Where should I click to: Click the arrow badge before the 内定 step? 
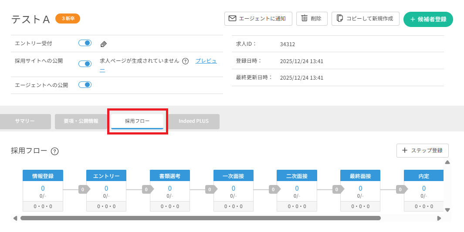coord(401,189)
